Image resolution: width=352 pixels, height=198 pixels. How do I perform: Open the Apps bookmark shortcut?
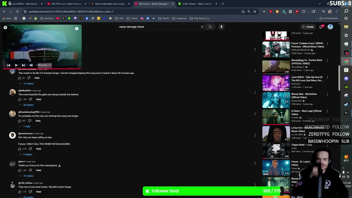coord(7,18)
